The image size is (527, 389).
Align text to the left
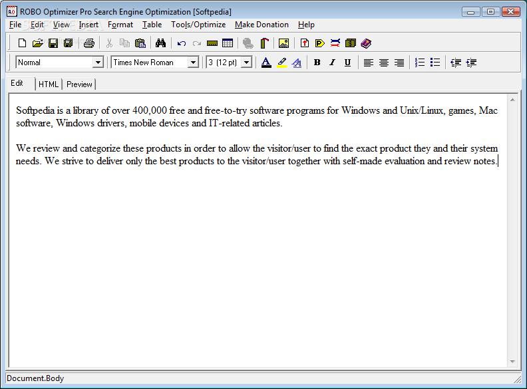pos(369,63)
